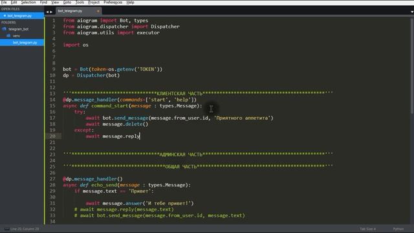
Task: Click 'message.reply' on line 20
Action: 121,137
